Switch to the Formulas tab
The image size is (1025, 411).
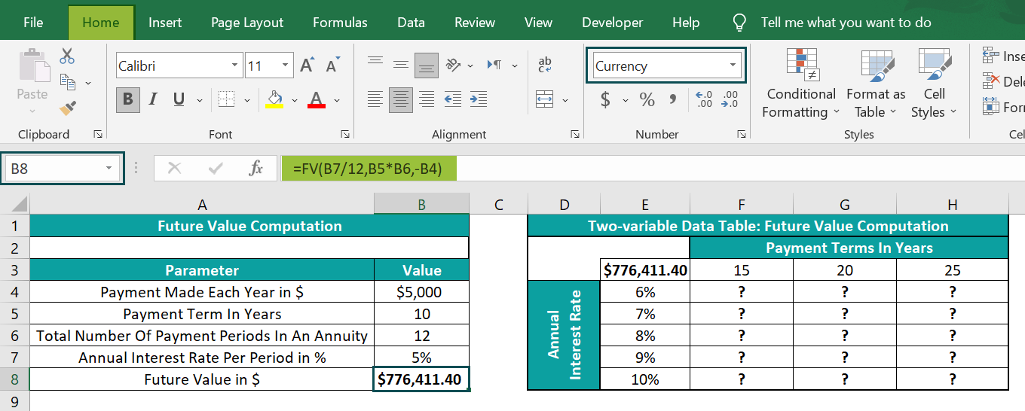tap(340, 23)
